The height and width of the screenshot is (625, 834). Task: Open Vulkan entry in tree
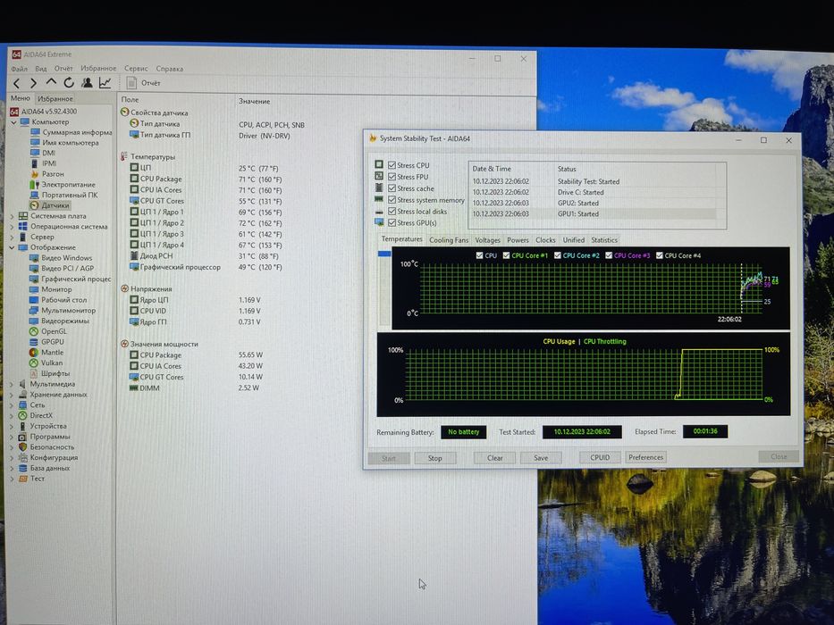tap(46, 363)
